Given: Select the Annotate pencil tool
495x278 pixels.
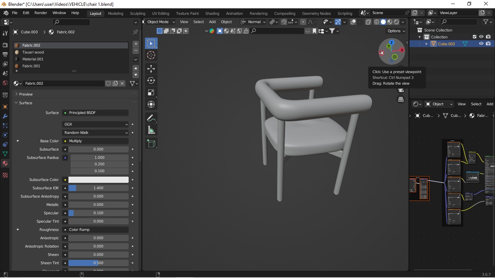Looking at the screenshot, I should pos(151,118).
